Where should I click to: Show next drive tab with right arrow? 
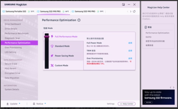131,11
